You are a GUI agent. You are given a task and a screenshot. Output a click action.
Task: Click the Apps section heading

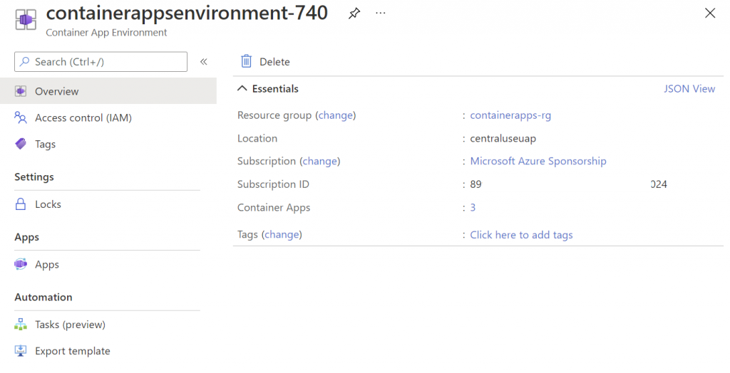point(26,237)
